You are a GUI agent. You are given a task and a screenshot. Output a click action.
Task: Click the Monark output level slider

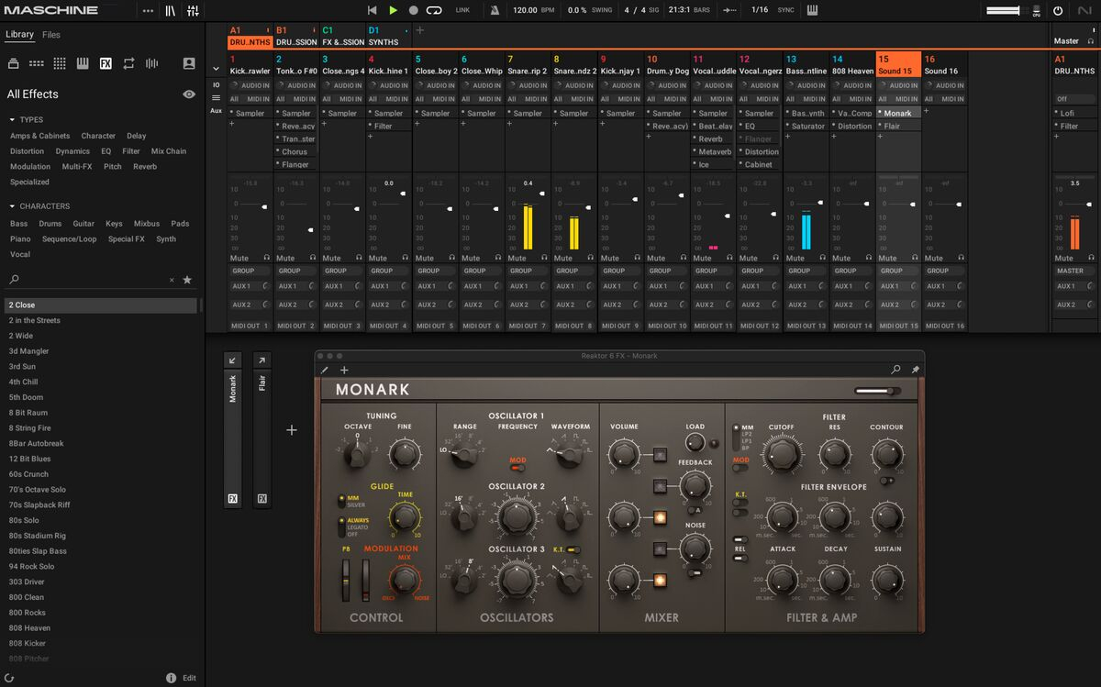[877, 391]
